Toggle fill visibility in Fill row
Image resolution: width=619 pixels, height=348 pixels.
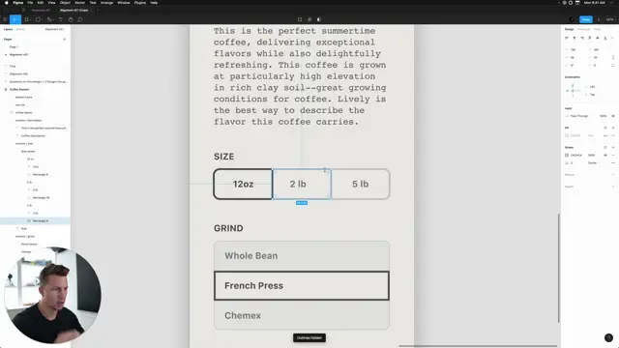(605, 135)
